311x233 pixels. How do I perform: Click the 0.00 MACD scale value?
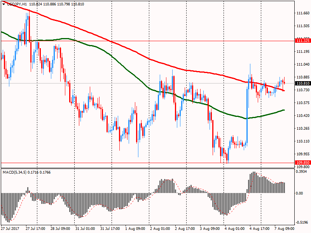[299, 193]
